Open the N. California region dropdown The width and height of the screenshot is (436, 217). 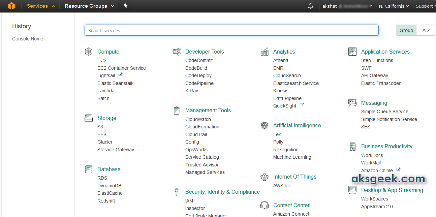point(394,6)
